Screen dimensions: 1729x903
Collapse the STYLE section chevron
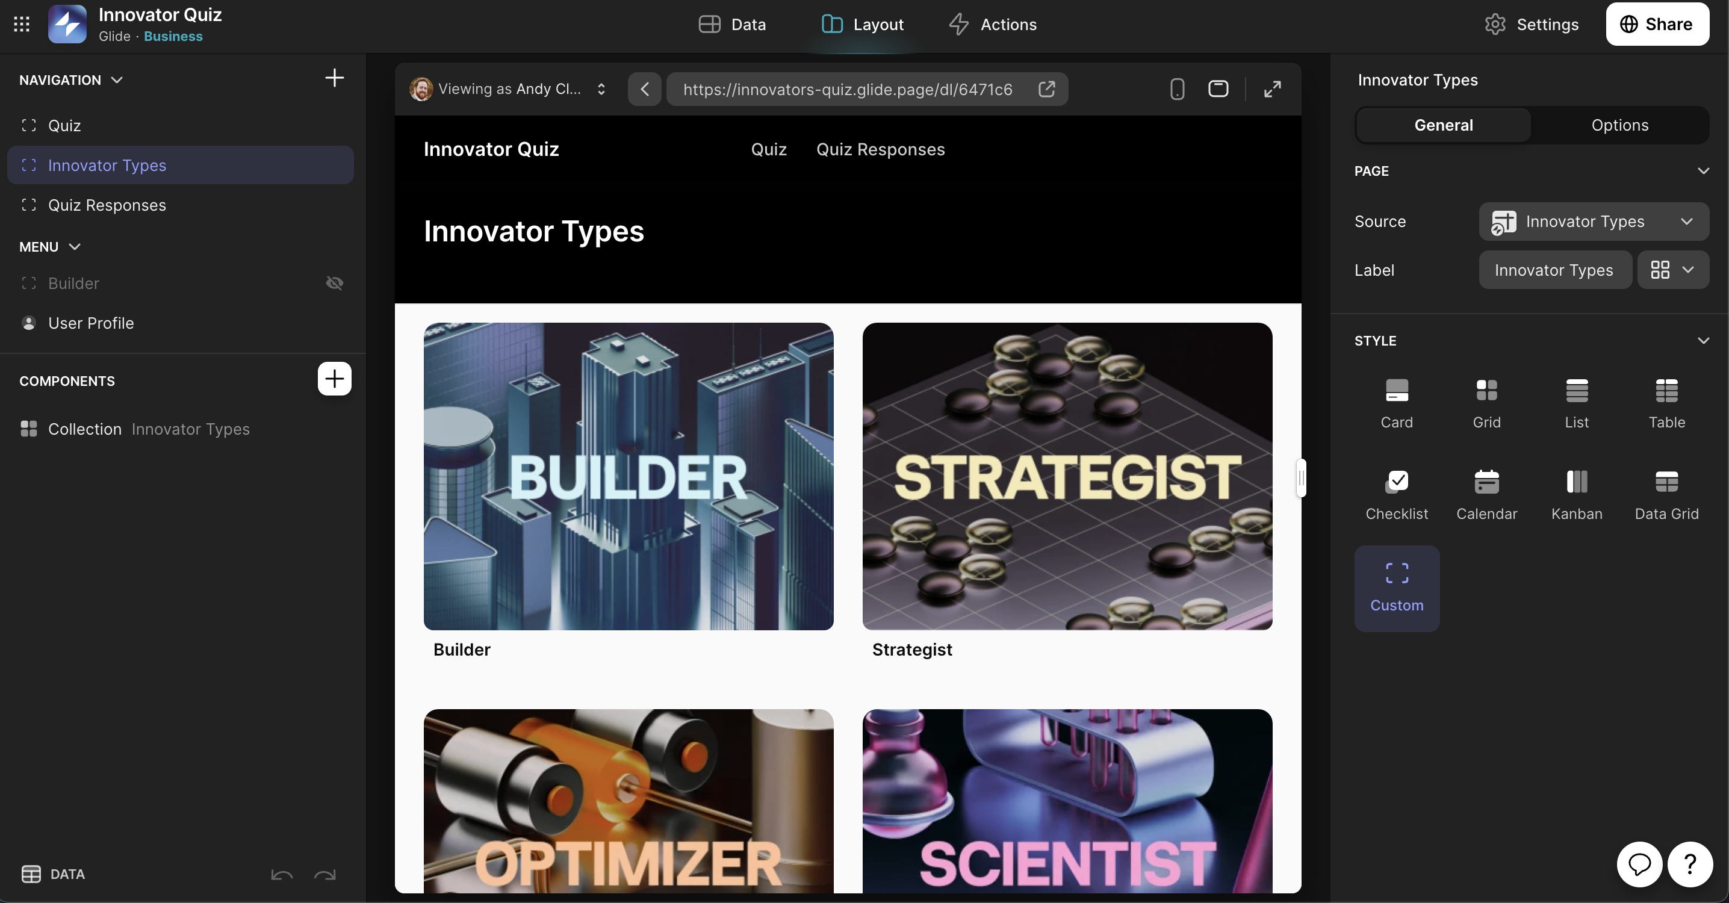click(x=1703, y=340)
